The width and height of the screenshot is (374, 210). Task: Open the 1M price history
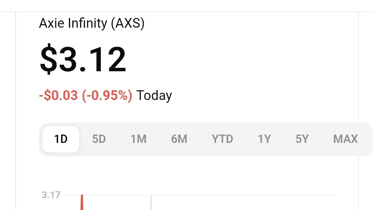tap(138, 139)
